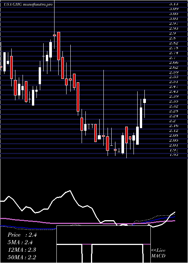This screenshot has height=263, width=188.
Task: Click the 2.2 price axis label
Action: pyautogui.click(x=173, y=121)
